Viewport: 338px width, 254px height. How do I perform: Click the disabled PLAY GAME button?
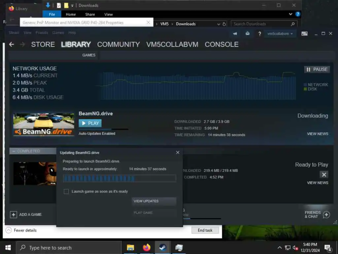coord(154,213)
